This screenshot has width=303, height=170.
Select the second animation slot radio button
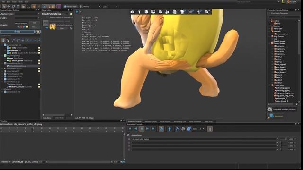(x=129, y=143)
